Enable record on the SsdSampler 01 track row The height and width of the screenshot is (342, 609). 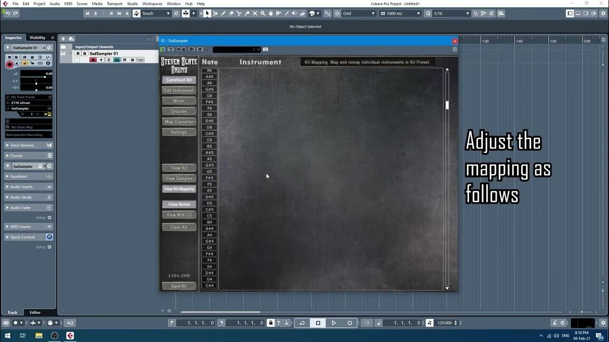[x=93, y=60]
